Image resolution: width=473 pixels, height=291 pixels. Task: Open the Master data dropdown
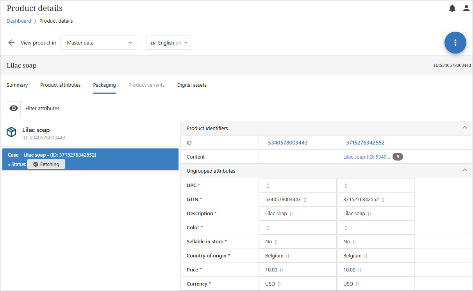98,43
